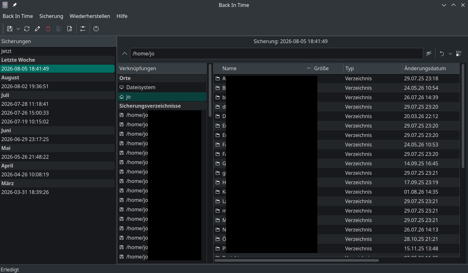468x273 pixels.
Task: Select snapshot 2026-08-02 19:36:51
Action: click(x=57, y=86)
